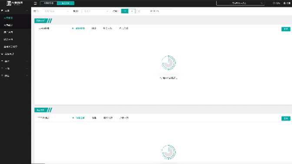
Task: Open the second filter dropdown in top bar
Action: pos(96,11)
